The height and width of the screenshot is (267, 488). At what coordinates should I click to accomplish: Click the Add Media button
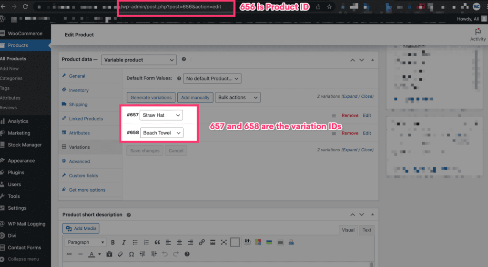[x=81, y=228]
